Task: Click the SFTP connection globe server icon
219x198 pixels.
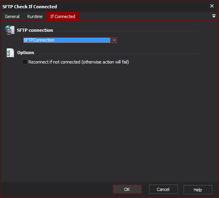Action: [10, 30]
